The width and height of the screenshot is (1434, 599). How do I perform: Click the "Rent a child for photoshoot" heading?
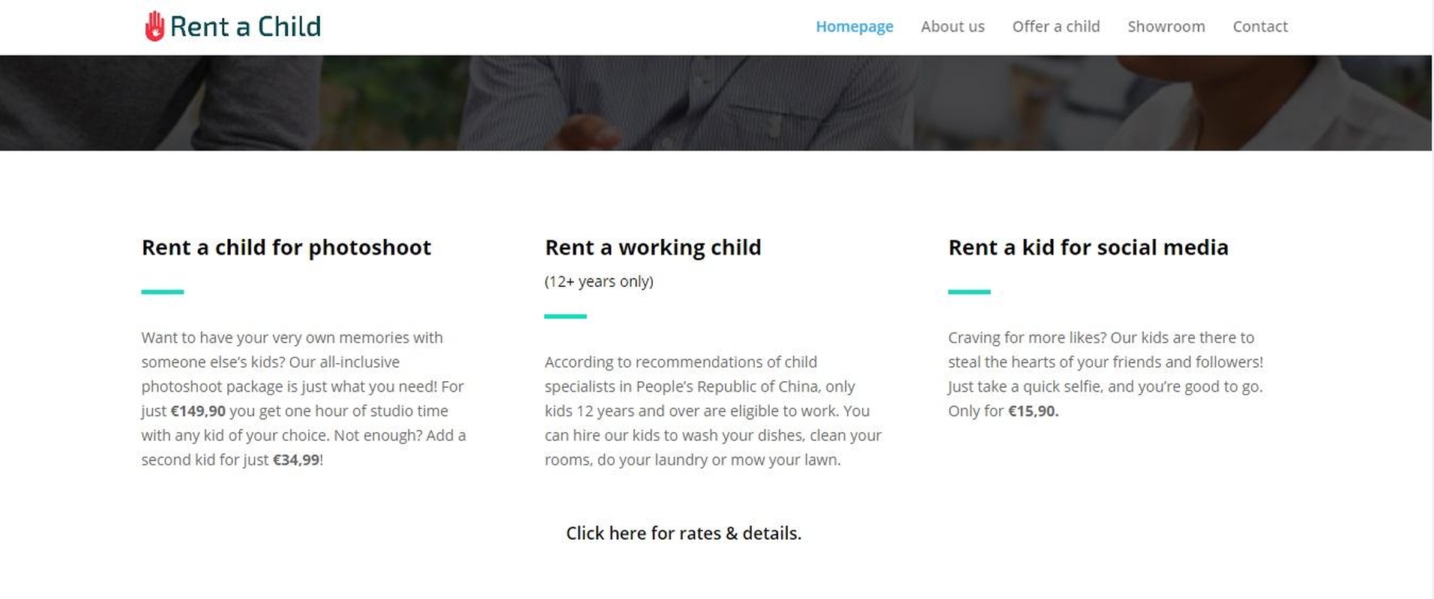click(x=286, y=248)
